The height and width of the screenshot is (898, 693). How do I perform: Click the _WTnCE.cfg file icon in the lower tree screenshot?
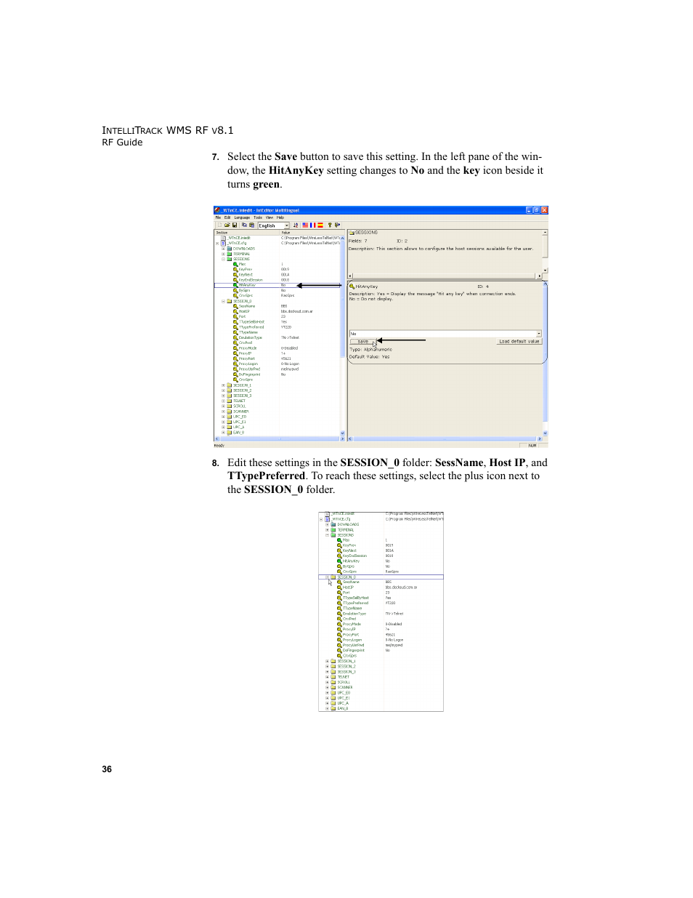click(327, 519)
